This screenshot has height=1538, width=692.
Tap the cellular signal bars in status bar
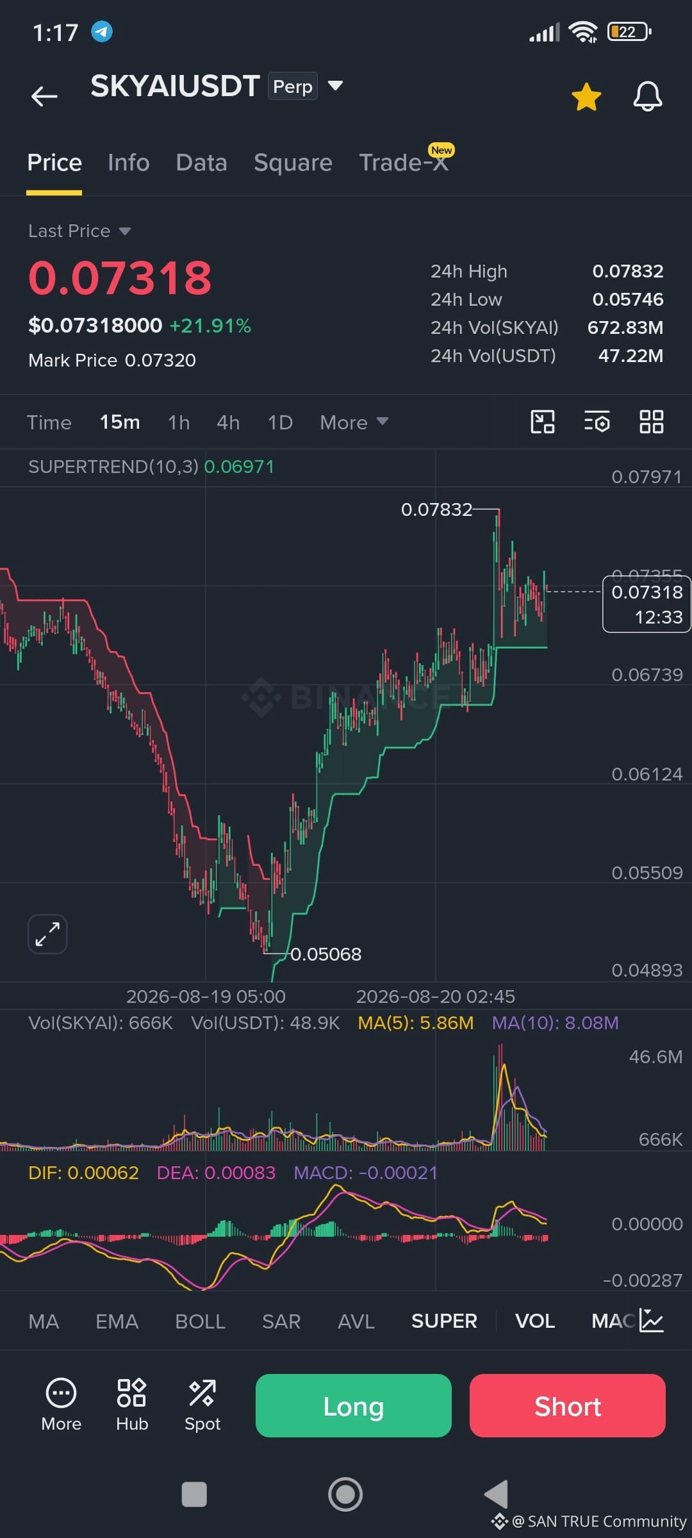545,32
